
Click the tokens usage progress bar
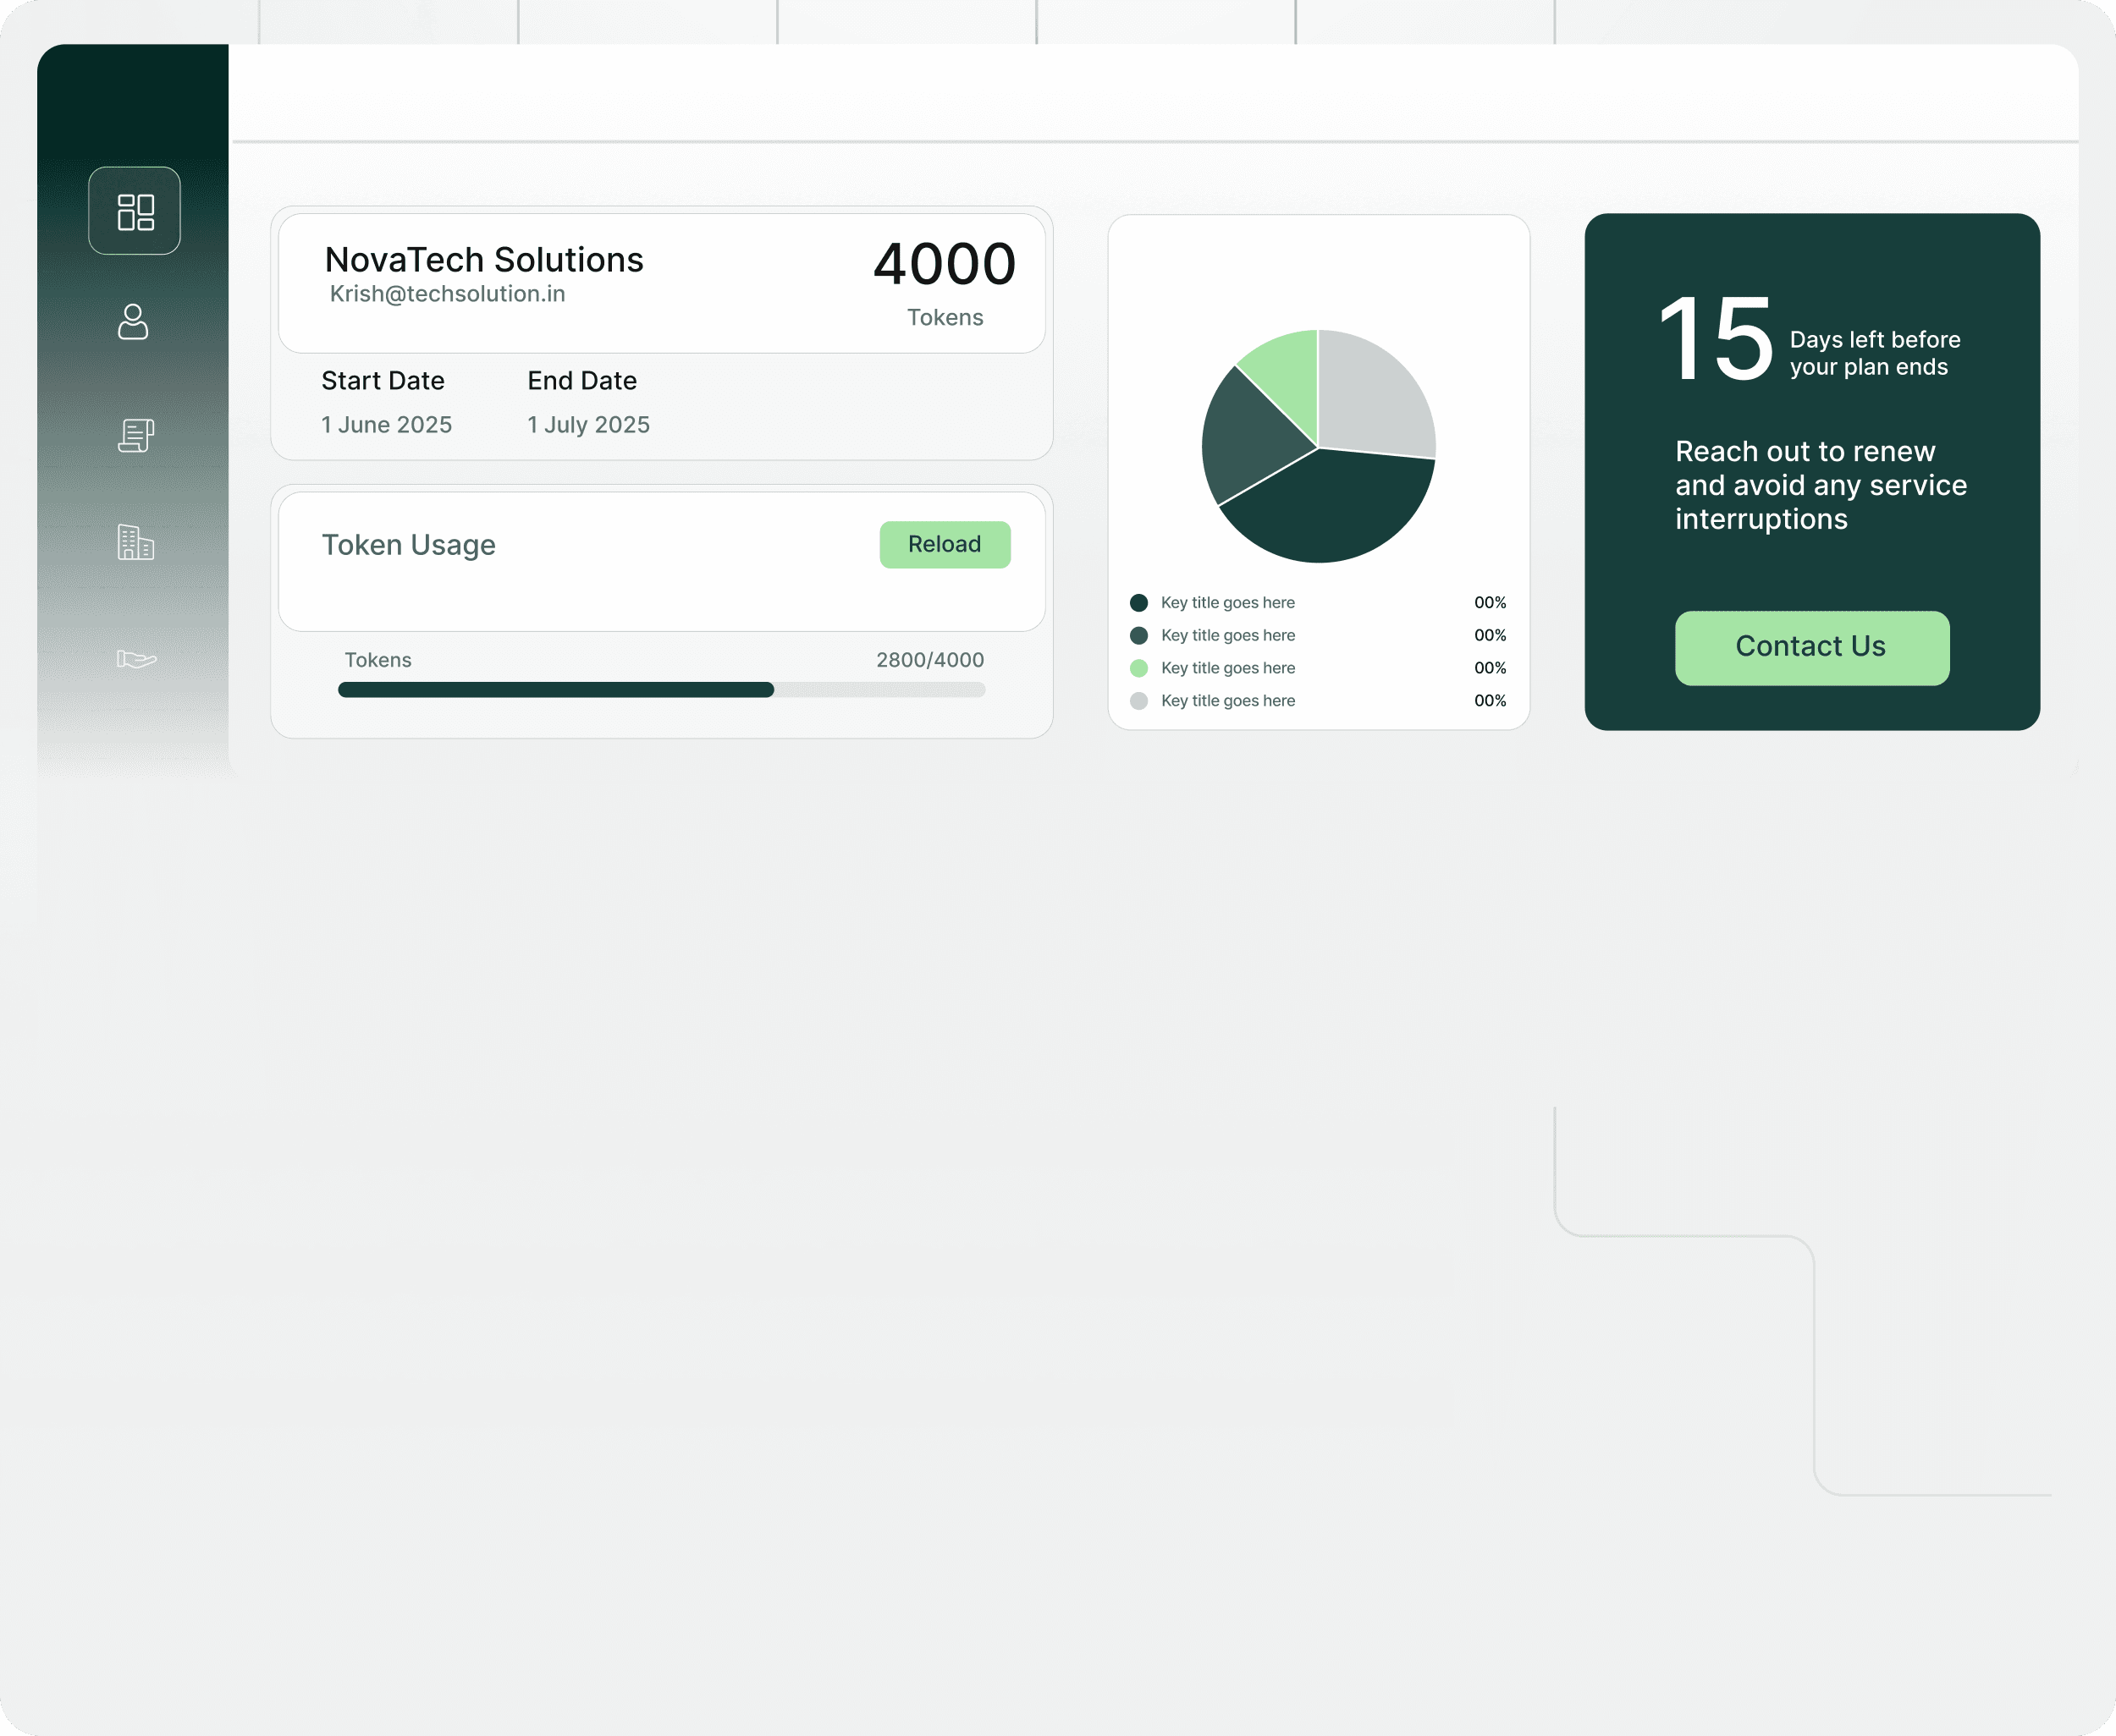point(661,690)
